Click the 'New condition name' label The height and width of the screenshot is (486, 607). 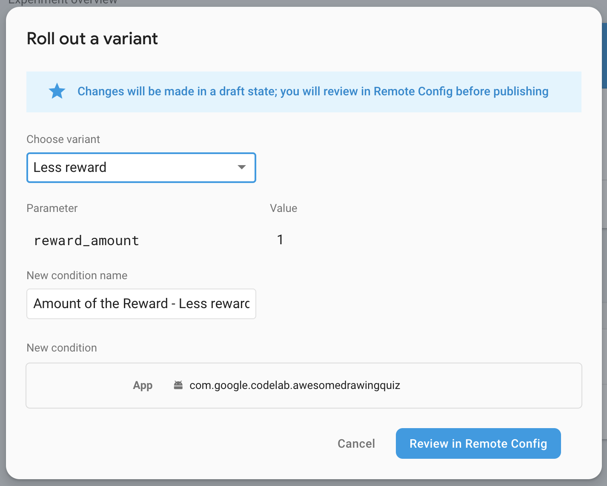point(77,275)
